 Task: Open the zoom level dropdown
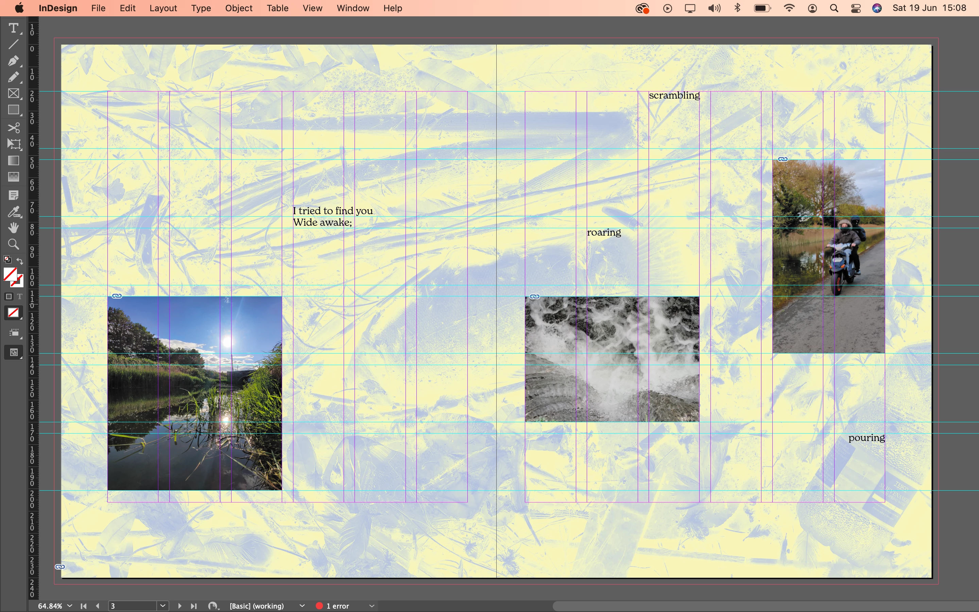click(x=70, y=606)
